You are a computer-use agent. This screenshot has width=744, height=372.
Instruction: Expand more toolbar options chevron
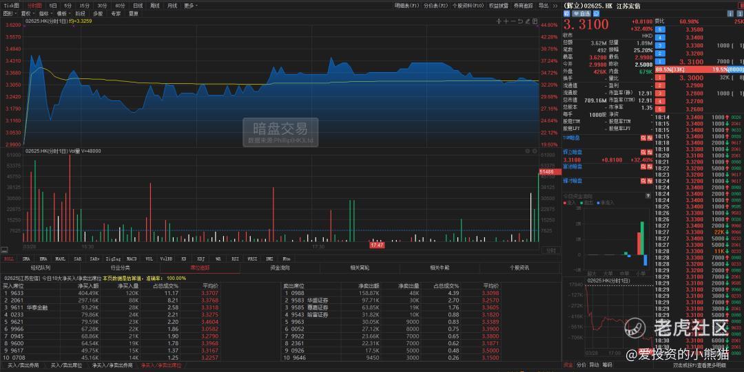click(555, 6)
